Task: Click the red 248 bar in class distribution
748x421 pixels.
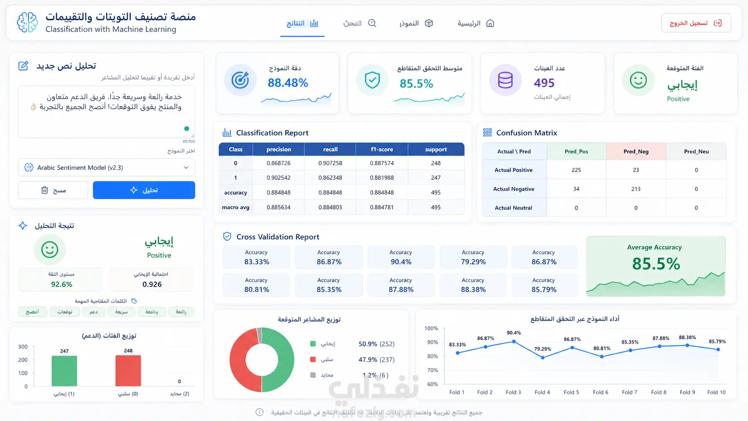Action: 128,371
